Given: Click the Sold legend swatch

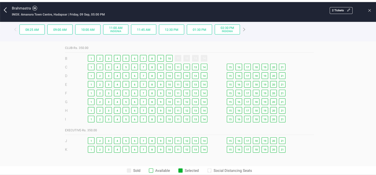Looking at the screenshot, I should (x=129, y=171).
